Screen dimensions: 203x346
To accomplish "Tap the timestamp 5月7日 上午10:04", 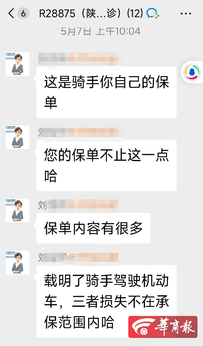I will tap(101, 31).
